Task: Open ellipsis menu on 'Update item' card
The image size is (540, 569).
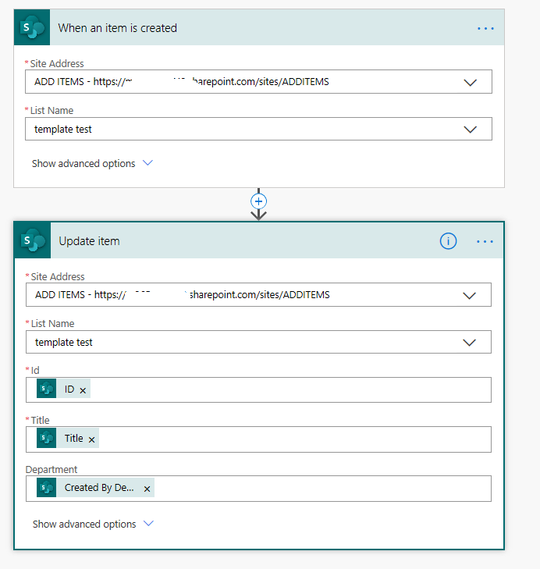Action: 485,241
